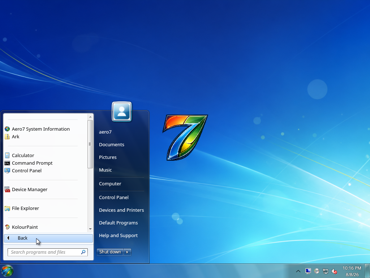
Task: Open Music from the start menu
Action: [106, 170]
